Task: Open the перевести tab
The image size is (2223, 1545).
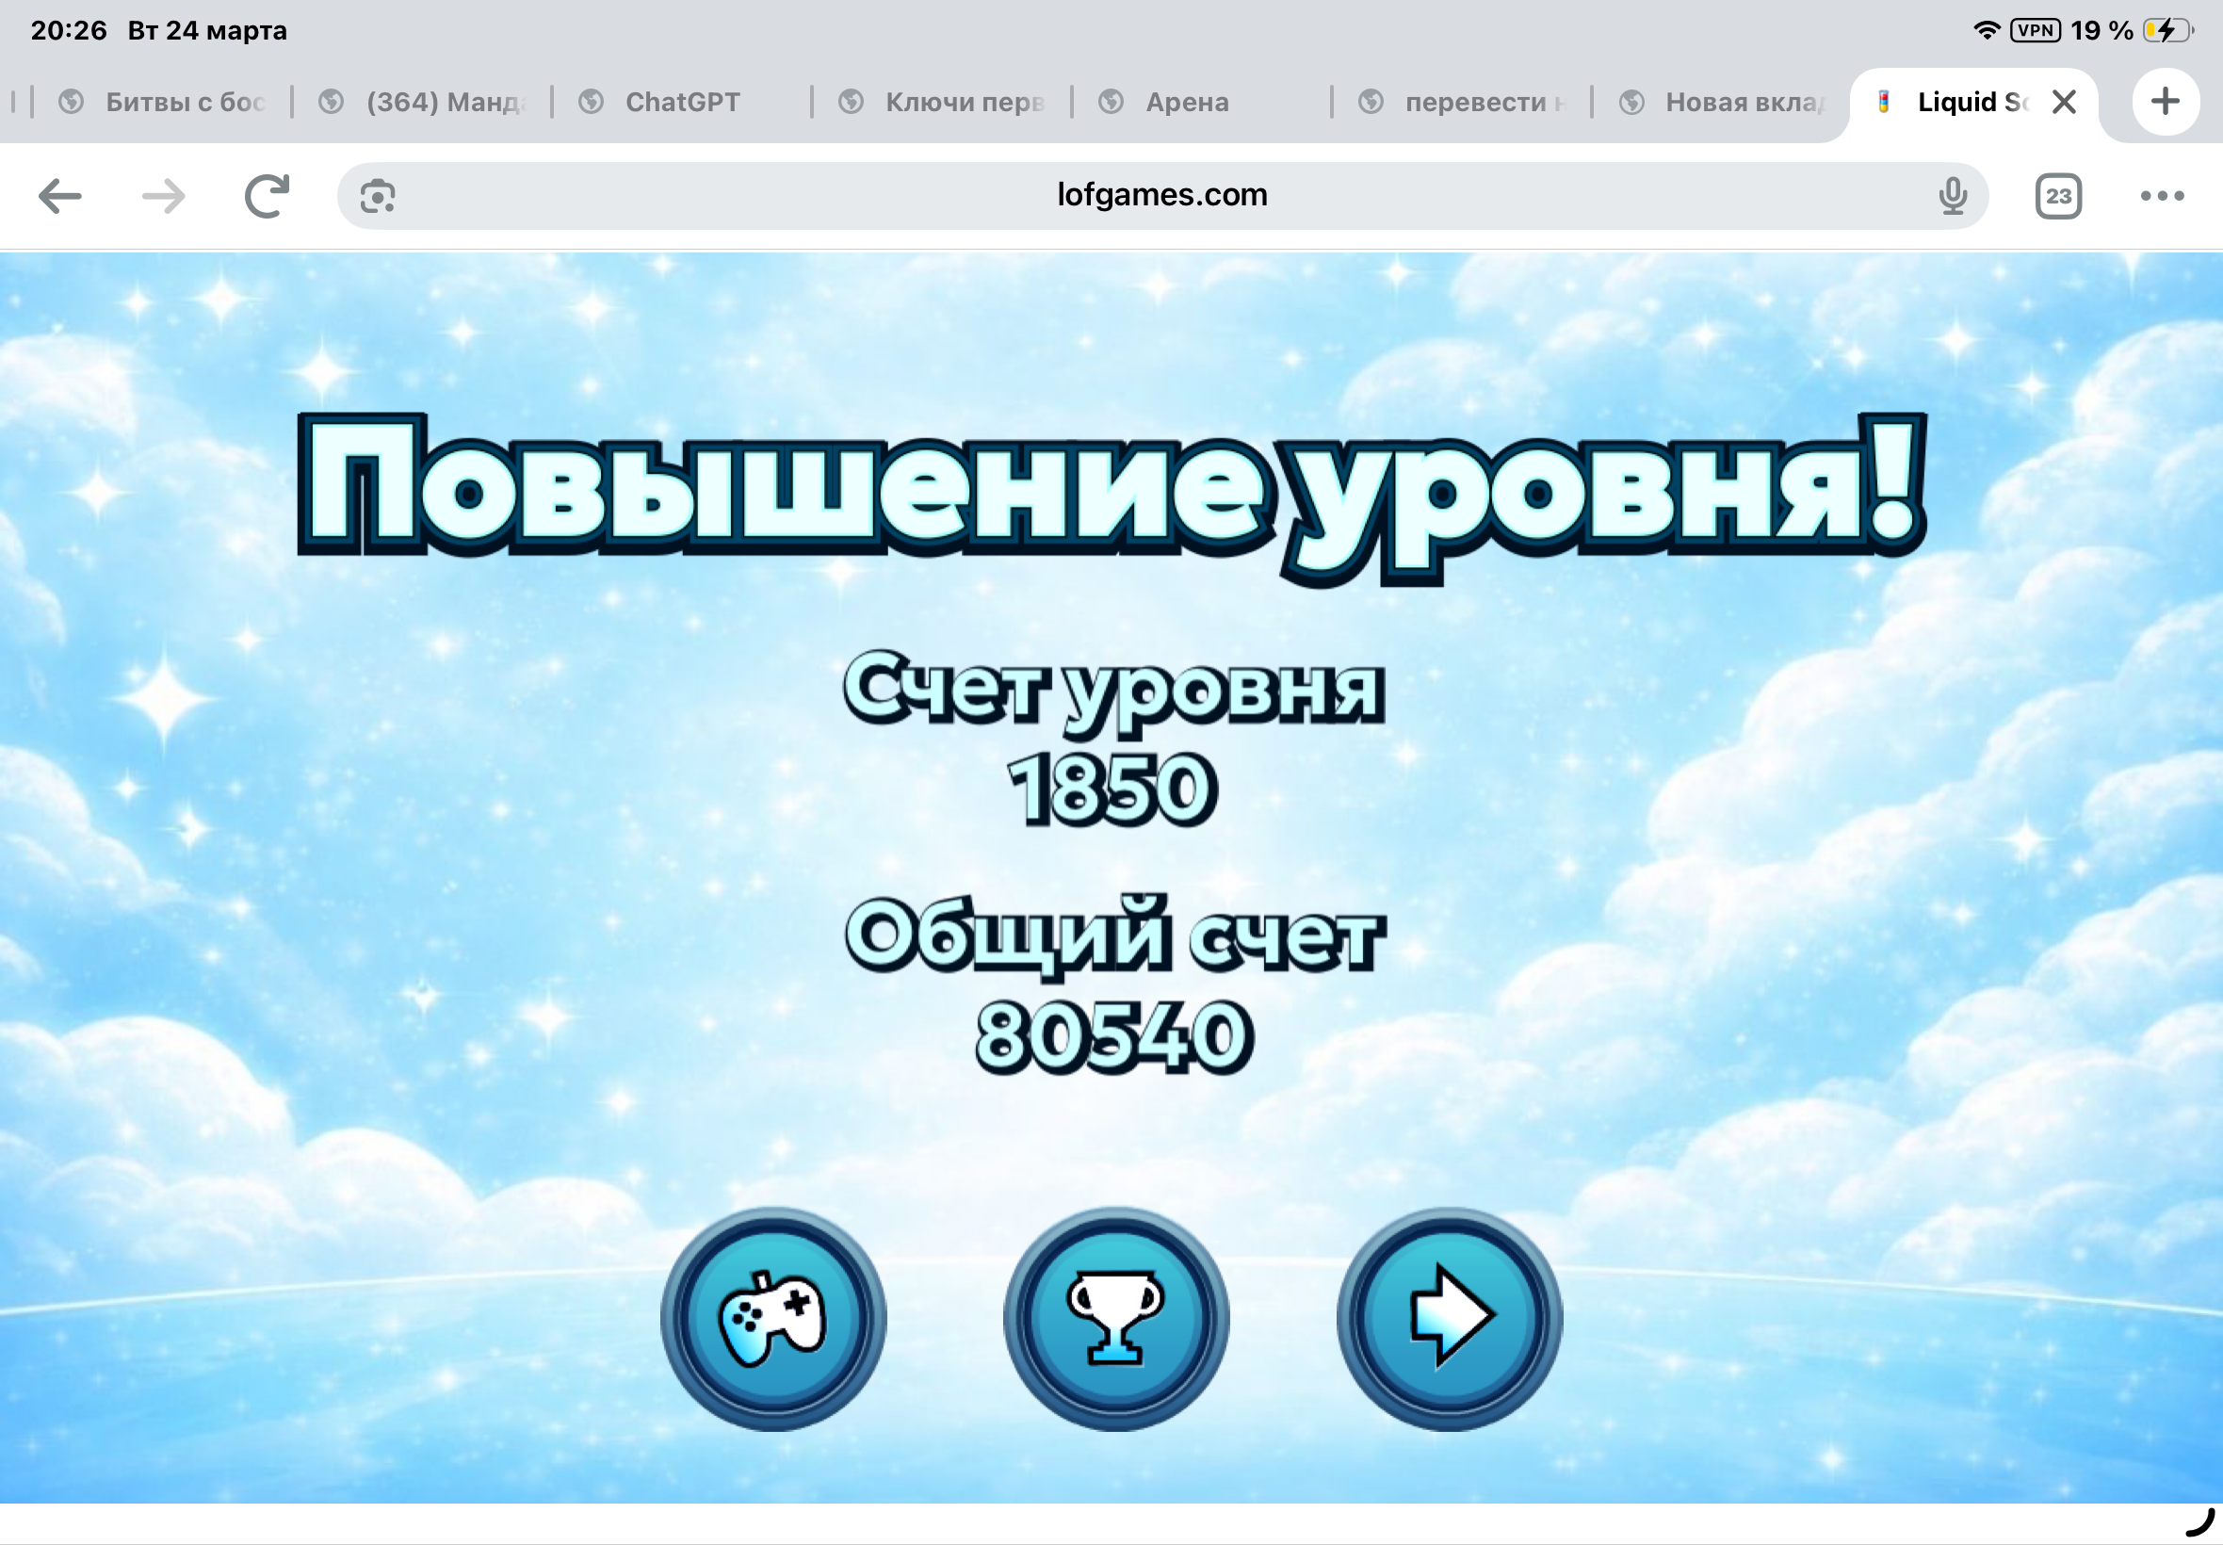Action: click(1481, 102)
